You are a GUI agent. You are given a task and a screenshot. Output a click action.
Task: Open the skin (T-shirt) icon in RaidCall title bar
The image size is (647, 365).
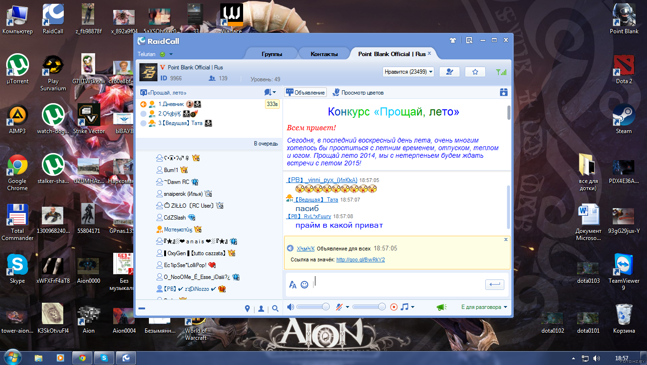[x=453, y=40]
